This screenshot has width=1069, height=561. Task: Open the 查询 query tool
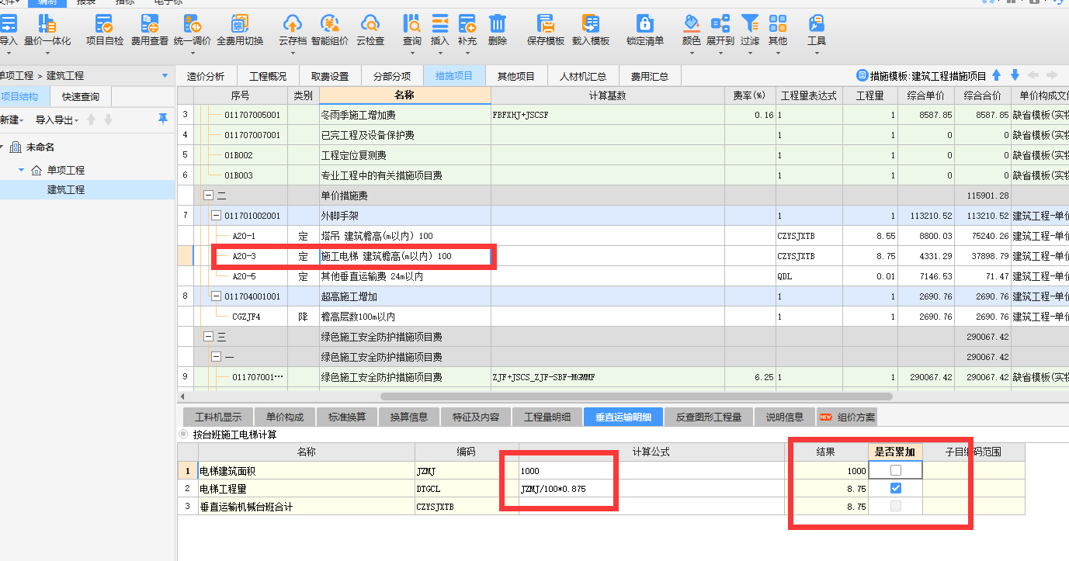411,29
